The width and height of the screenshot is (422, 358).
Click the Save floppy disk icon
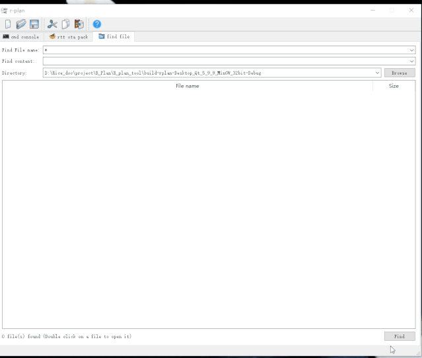click(34, 24)
